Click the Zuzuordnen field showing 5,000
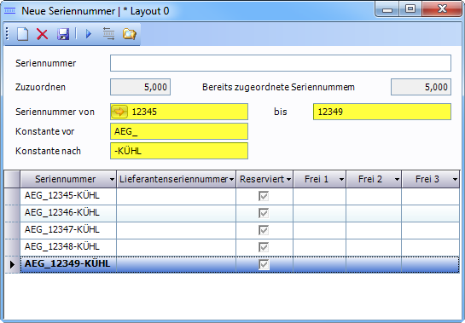465x323 pixels. 140,87
